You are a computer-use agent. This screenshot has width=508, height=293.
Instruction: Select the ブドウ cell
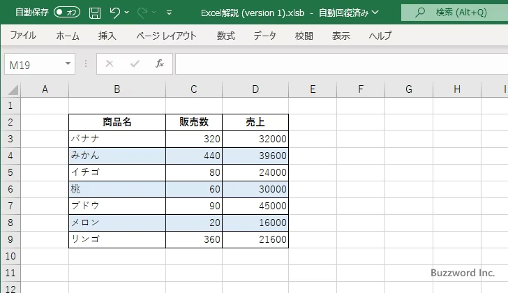pos(117,206)
